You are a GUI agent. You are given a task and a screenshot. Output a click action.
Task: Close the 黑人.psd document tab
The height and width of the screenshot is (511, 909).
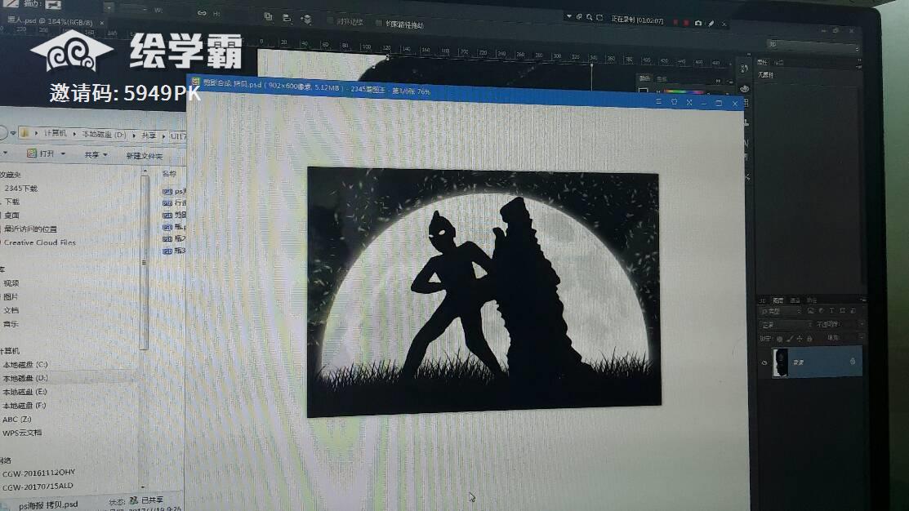101,23
